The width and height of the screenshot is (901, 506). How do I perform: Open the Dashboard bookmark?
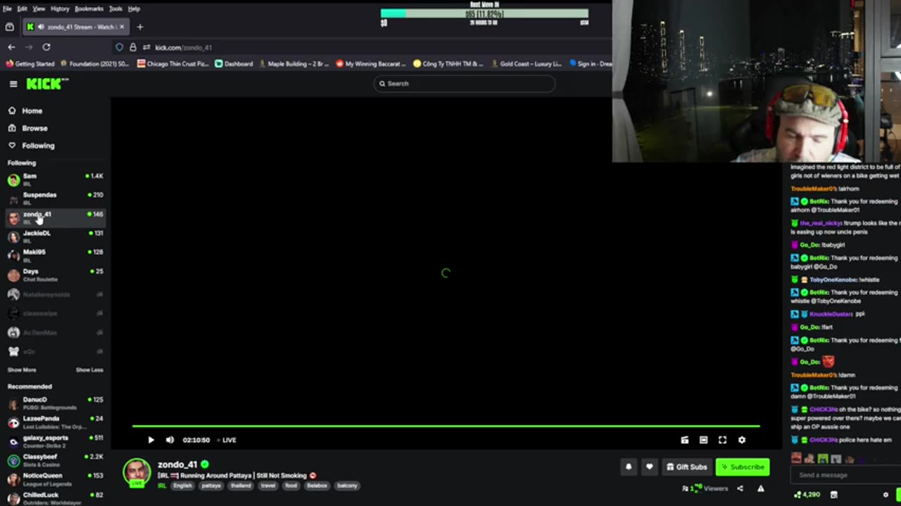[x=234, y=64]
